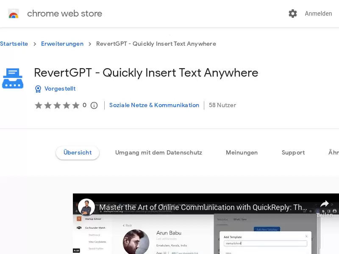Click the current page breadcrumb RevertGPT text

pyautogui.click(x=156, y=44)
